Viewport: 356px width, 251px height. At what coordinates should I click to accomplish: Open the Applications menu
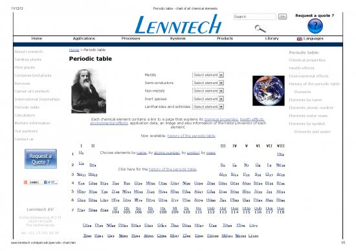[x=83, y=38]
